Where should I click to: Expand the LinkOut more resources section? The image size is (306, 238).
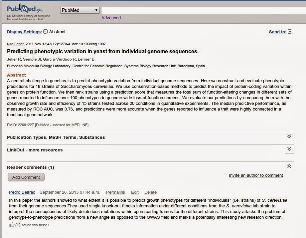click(x=289, y=149)
